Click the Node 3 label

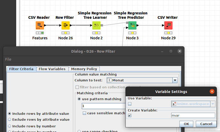click(x=132, y=38)
